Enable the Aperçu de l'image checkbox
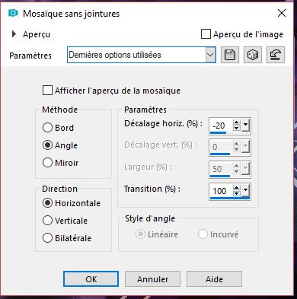Viewport: 297px width, 299px height. click(206, 34)
